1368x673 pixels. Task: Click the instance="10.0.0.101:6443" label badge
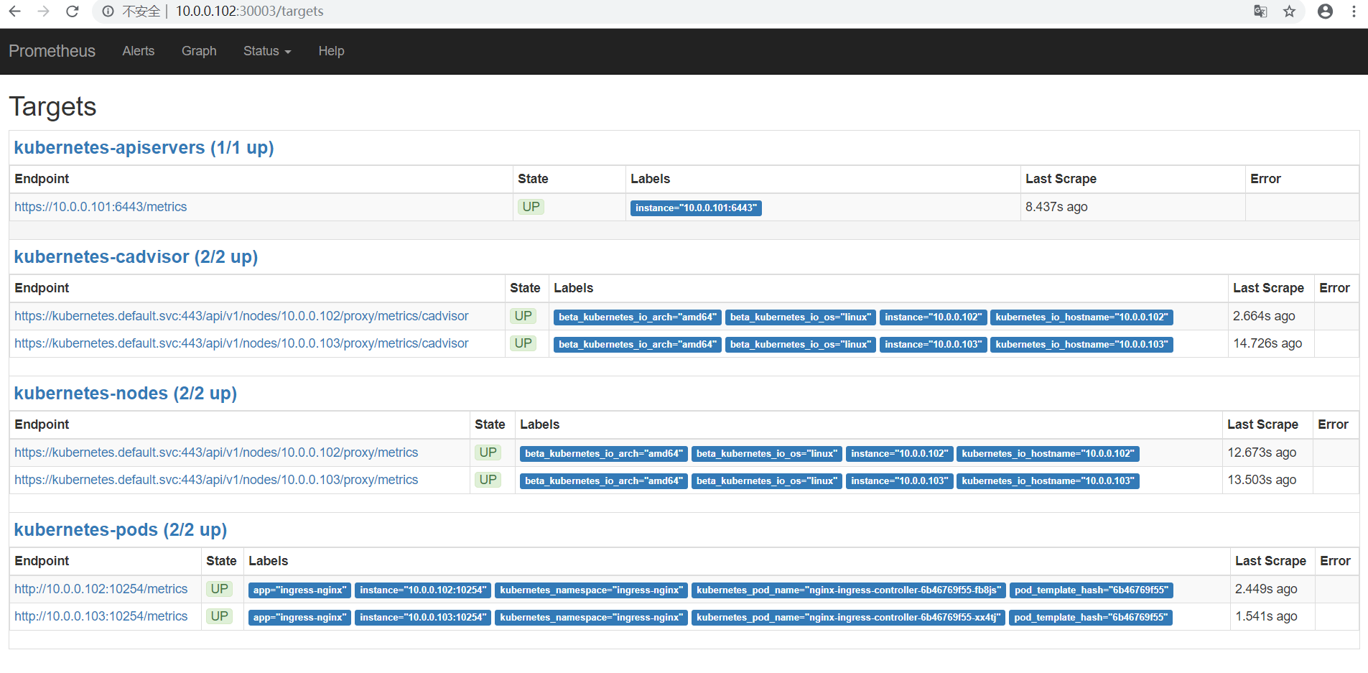tap(696, 208)
